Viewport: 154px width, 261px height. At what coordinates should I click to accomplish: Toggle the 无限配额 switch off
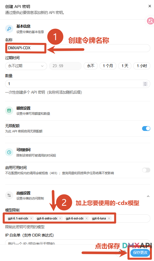click(x=146, y=128)
